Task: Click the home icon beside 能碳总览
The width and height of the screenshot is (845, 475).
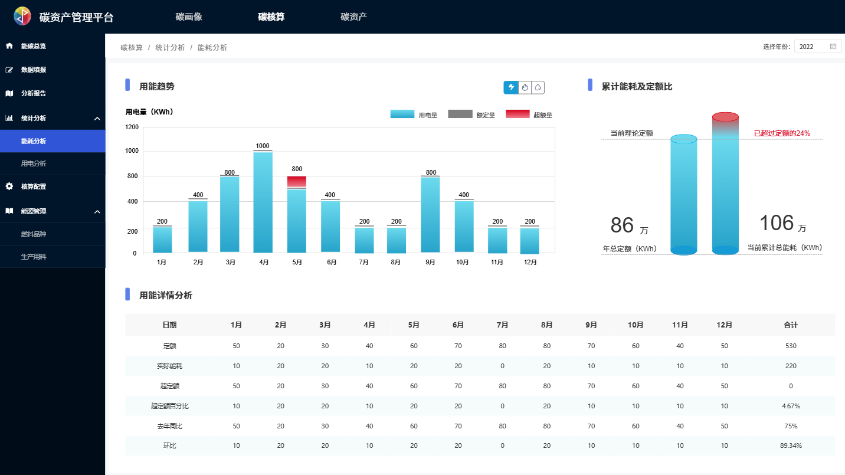Action: point(9,46)
